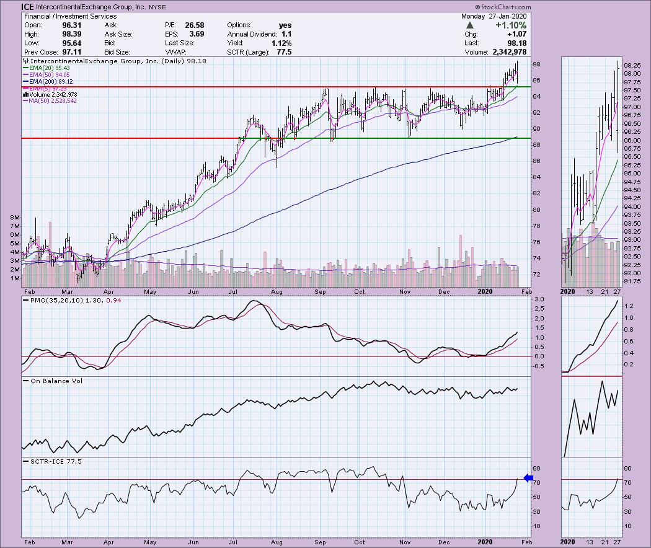Viewport: 651px width, 548px height.
Task: Open the StockCharts.com copyright link
Action: pyautogui.click(x=503, y=7)
